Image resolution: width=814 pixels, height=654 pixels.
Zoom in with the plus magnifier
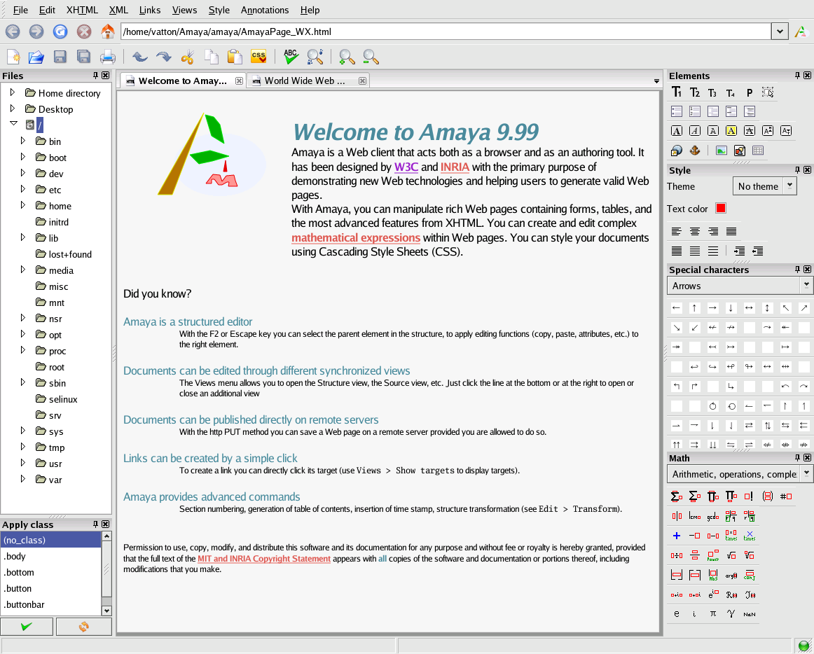(x=347, y=57)
